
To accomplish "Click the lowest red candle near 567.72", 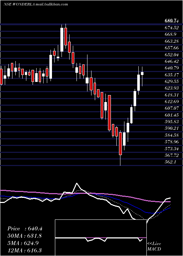I will coord(120,144).
